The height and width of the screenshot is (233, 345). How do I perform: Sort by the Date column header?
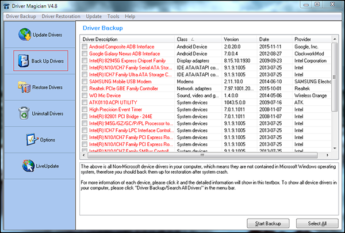click(x=274, y=39)
